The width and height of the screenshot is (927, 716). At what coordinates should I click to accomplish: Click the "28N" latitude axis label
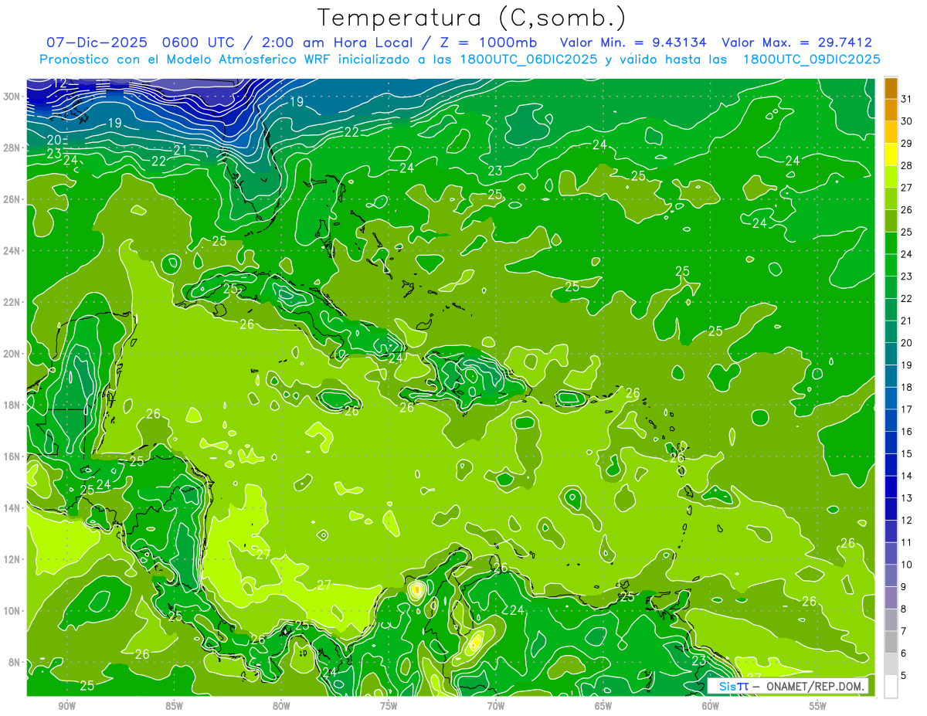12,148
